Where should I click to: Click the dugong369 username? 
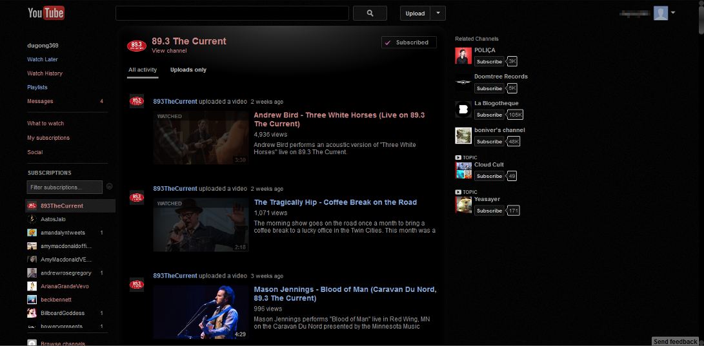point(43,45)
